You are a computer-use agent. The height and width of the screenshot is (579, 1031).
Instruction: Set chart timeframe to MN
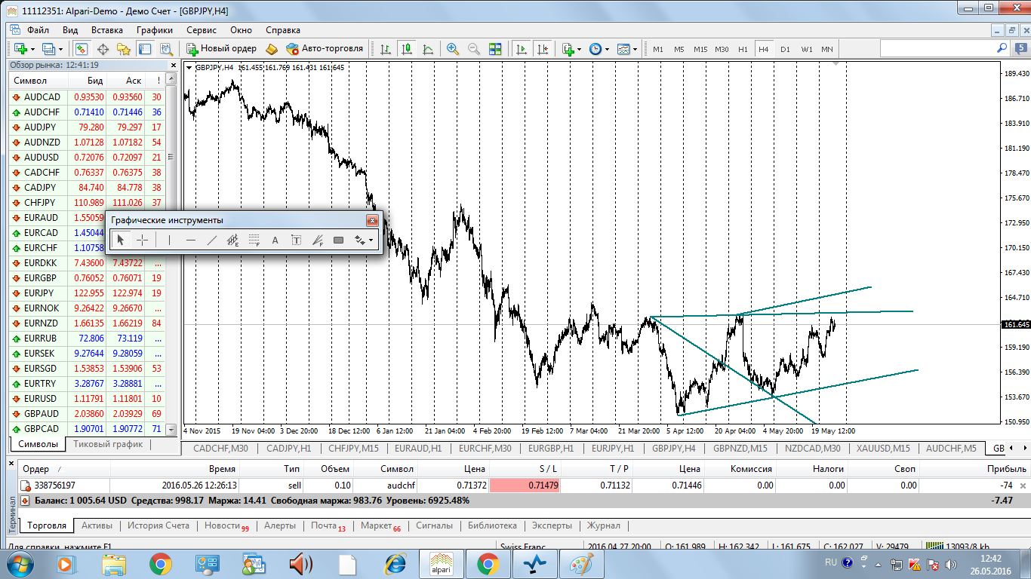tap(827, 49)
